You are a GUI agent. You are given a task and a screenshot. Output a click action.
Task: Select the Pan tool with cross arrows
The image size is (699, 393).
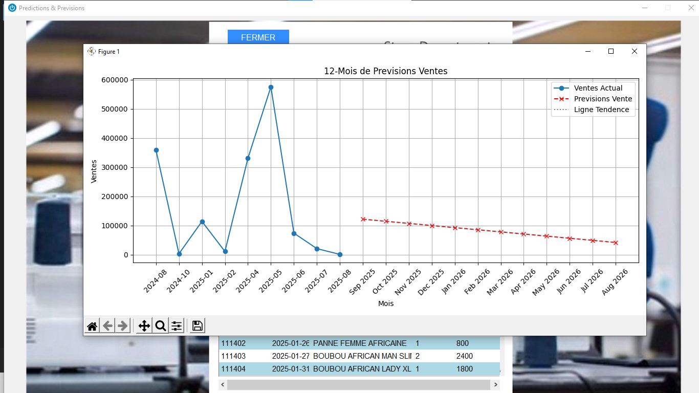point(144,326)
